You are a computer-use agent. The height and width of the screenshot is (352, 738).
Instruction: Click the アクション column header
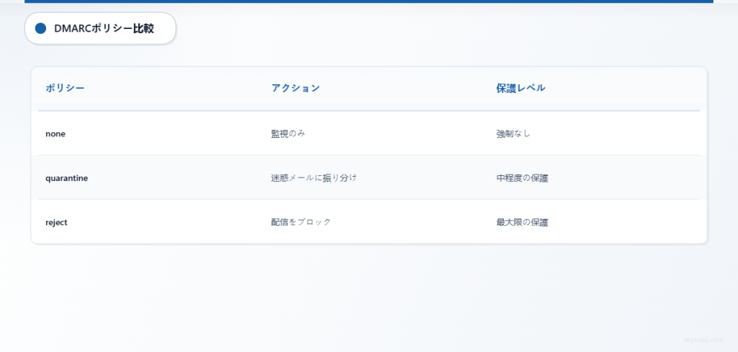(295, 88)
